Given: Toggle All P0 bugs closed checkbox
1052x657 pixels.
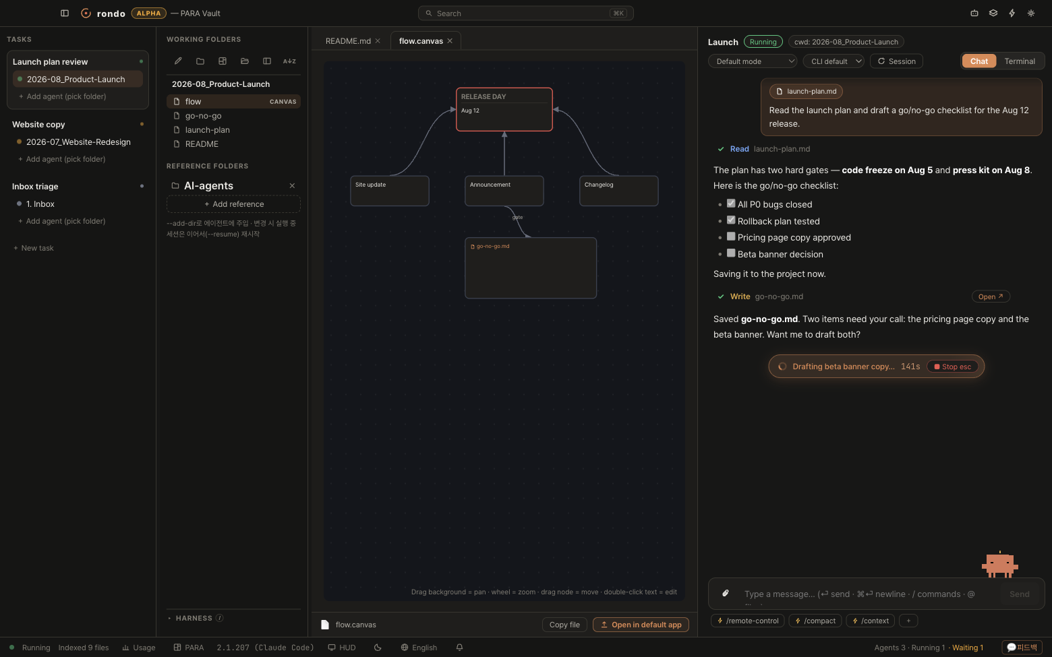Looking at the screenshot, I should tap(731, 204).
